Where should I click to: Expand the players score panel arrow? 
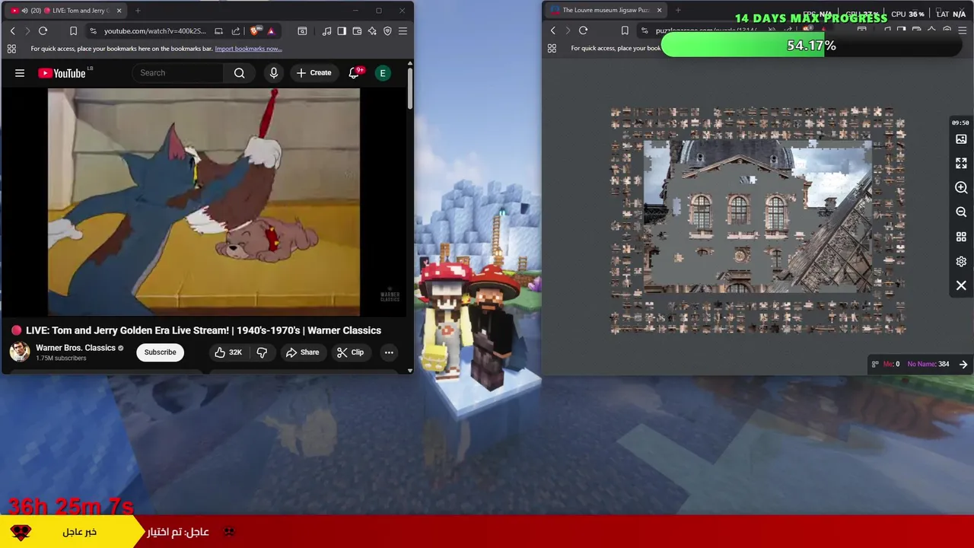(x=963, y=365)
